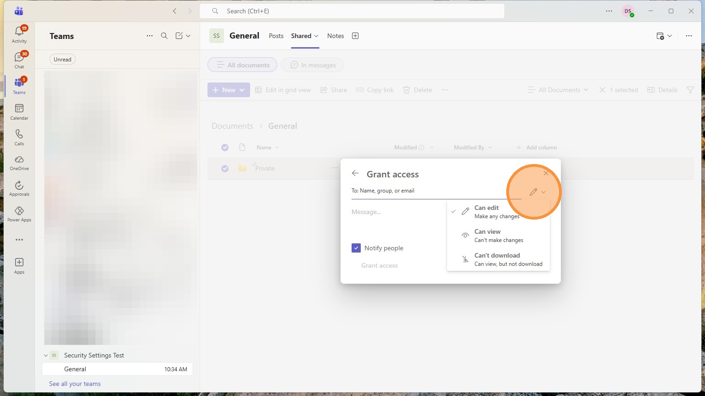
Task: Open the meet now calendar icon
Action: point(660,36)
